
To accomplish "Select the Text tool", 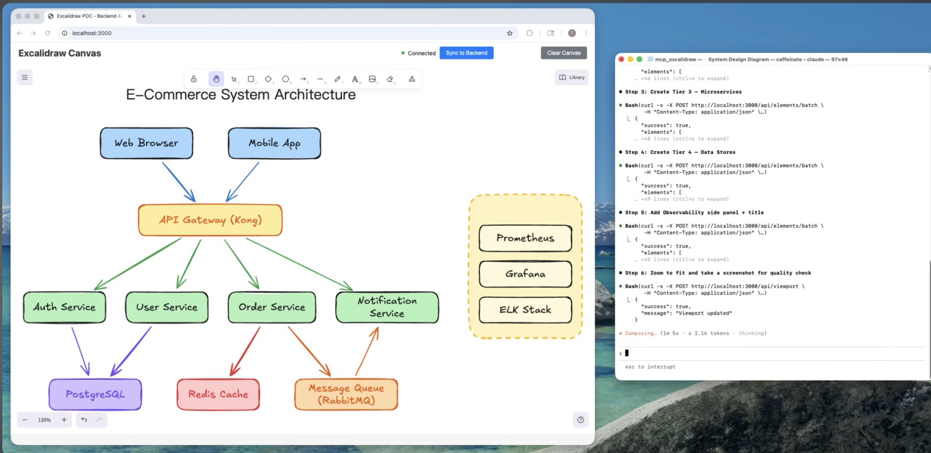I will [x=355, y=79].
